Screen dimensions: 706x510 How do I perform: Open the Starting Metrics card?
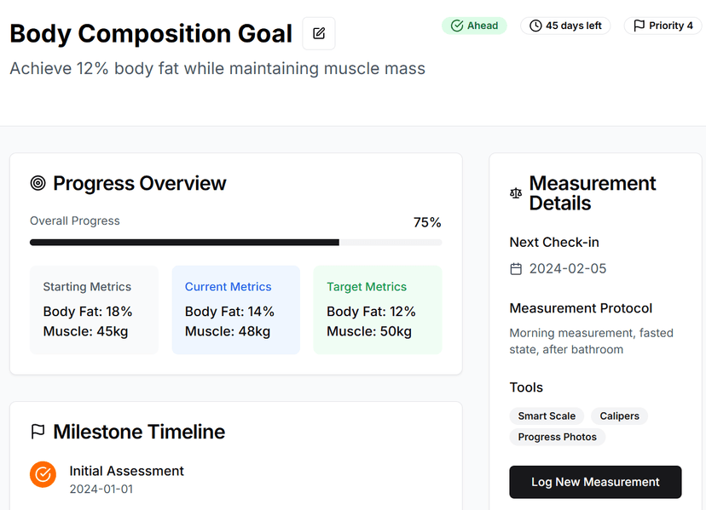[94, 309]
